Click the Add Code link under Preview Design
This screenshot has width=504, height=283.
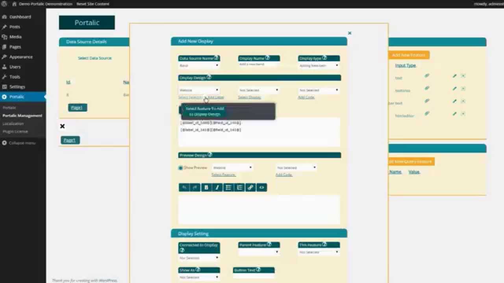click(x=284, y=175)
